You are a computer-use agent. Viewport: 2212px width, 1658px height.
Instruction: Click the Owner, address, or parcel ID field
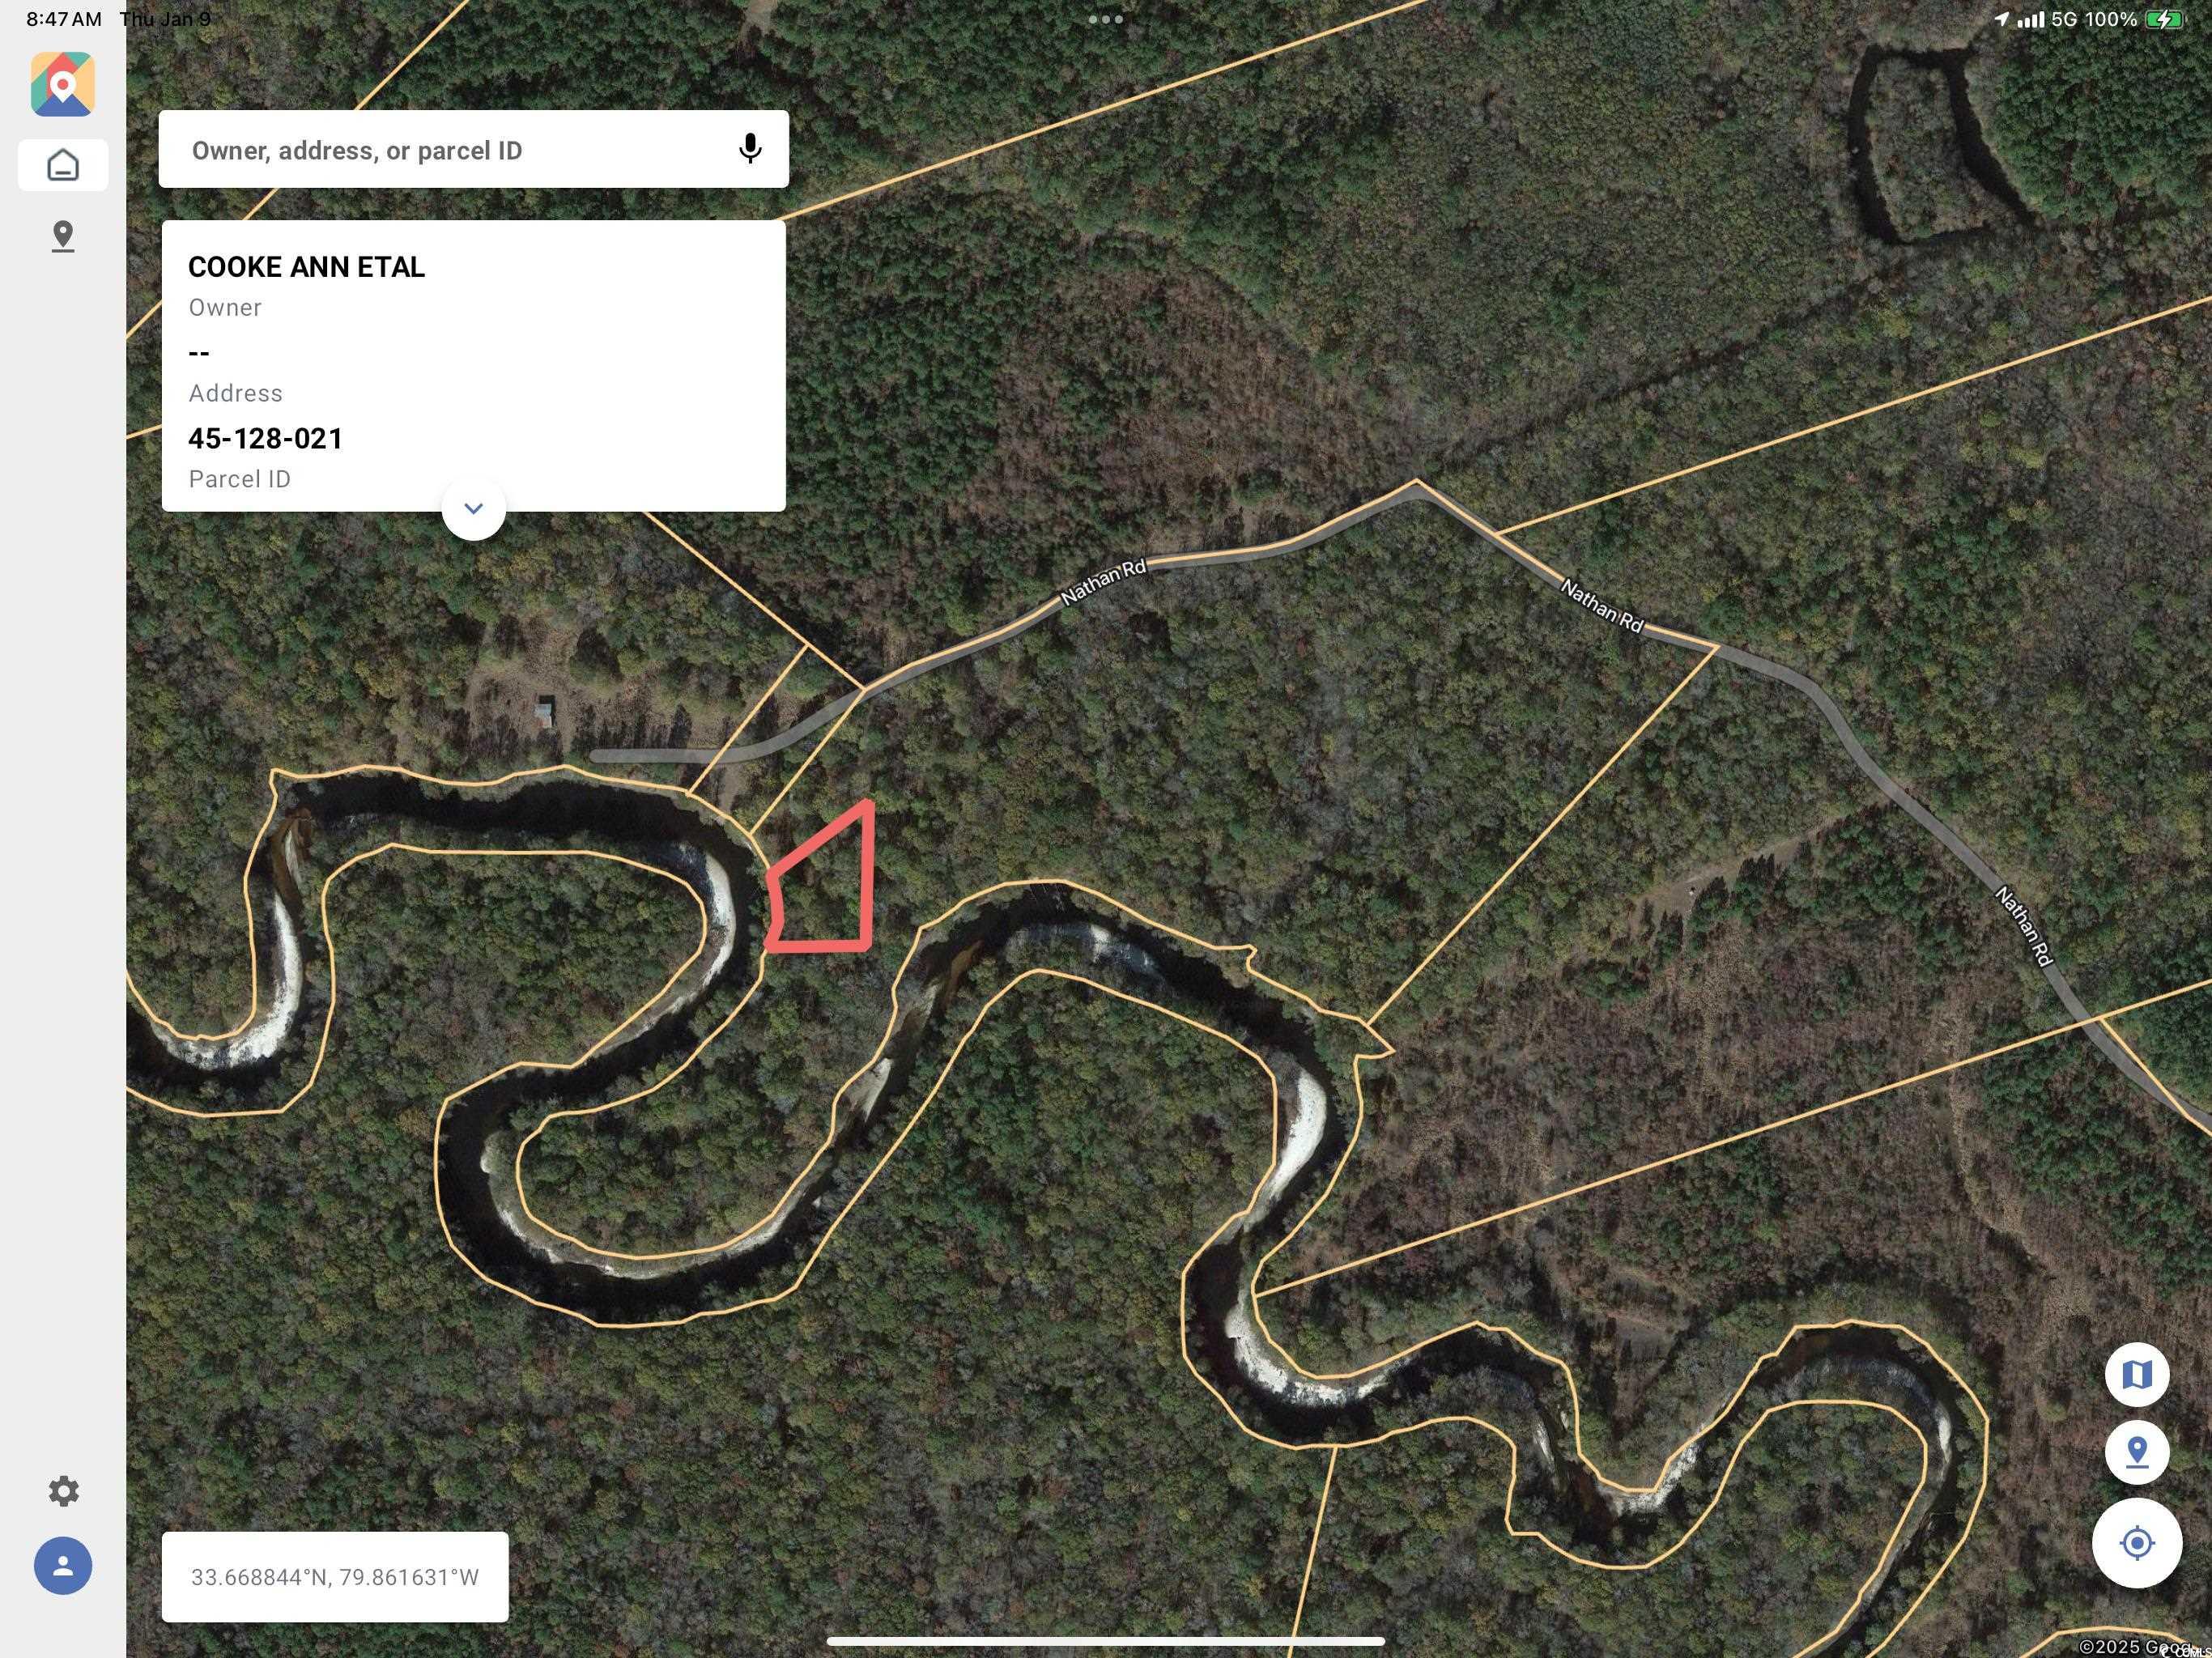(x=473, y=149)
